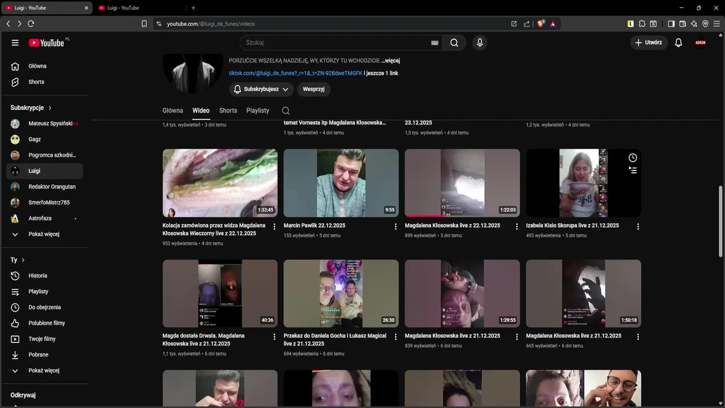Click the page vertical scrollbar
This screenshot has width=725, height=408.
point(720,221)
